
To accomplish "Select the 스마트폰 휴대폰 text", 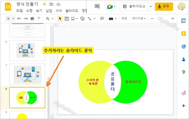I will (x=92, y=82).
